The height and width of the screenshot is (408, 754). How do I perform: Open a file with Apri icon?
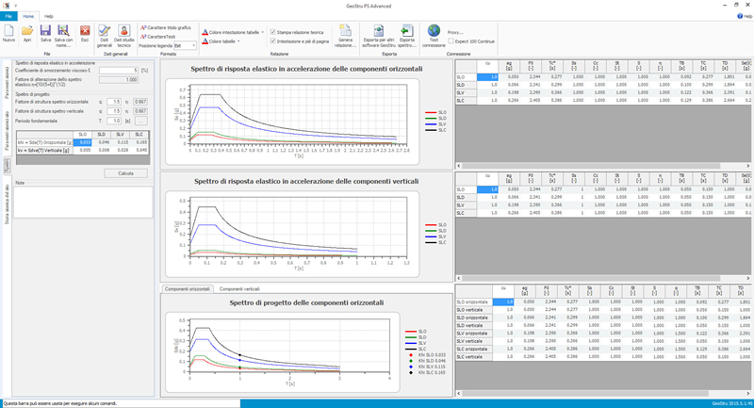point(27,34)
